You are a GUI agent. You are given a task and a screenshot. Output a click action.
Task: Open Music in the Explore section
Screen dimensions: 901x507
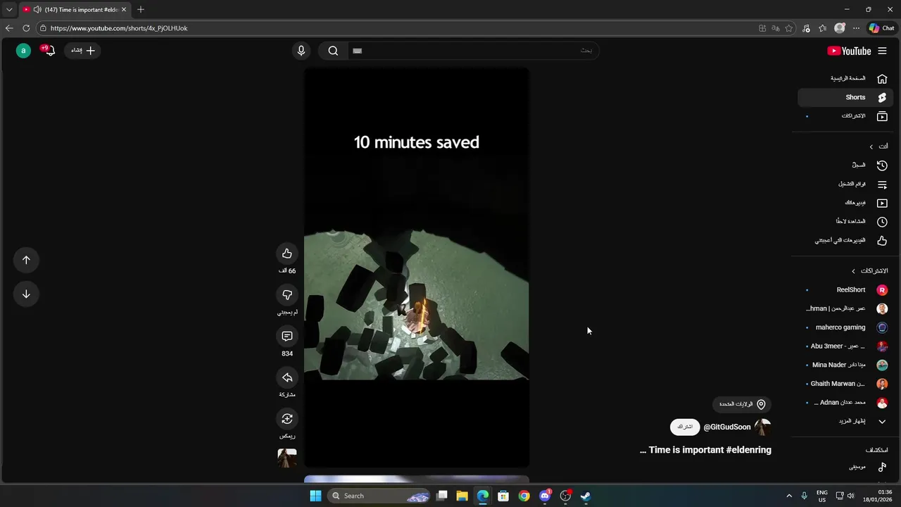click(845, 467)
